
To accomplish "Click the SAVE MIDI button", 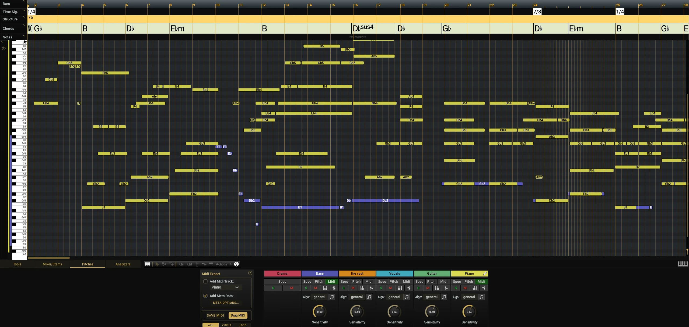I will [x=215, y=315].
